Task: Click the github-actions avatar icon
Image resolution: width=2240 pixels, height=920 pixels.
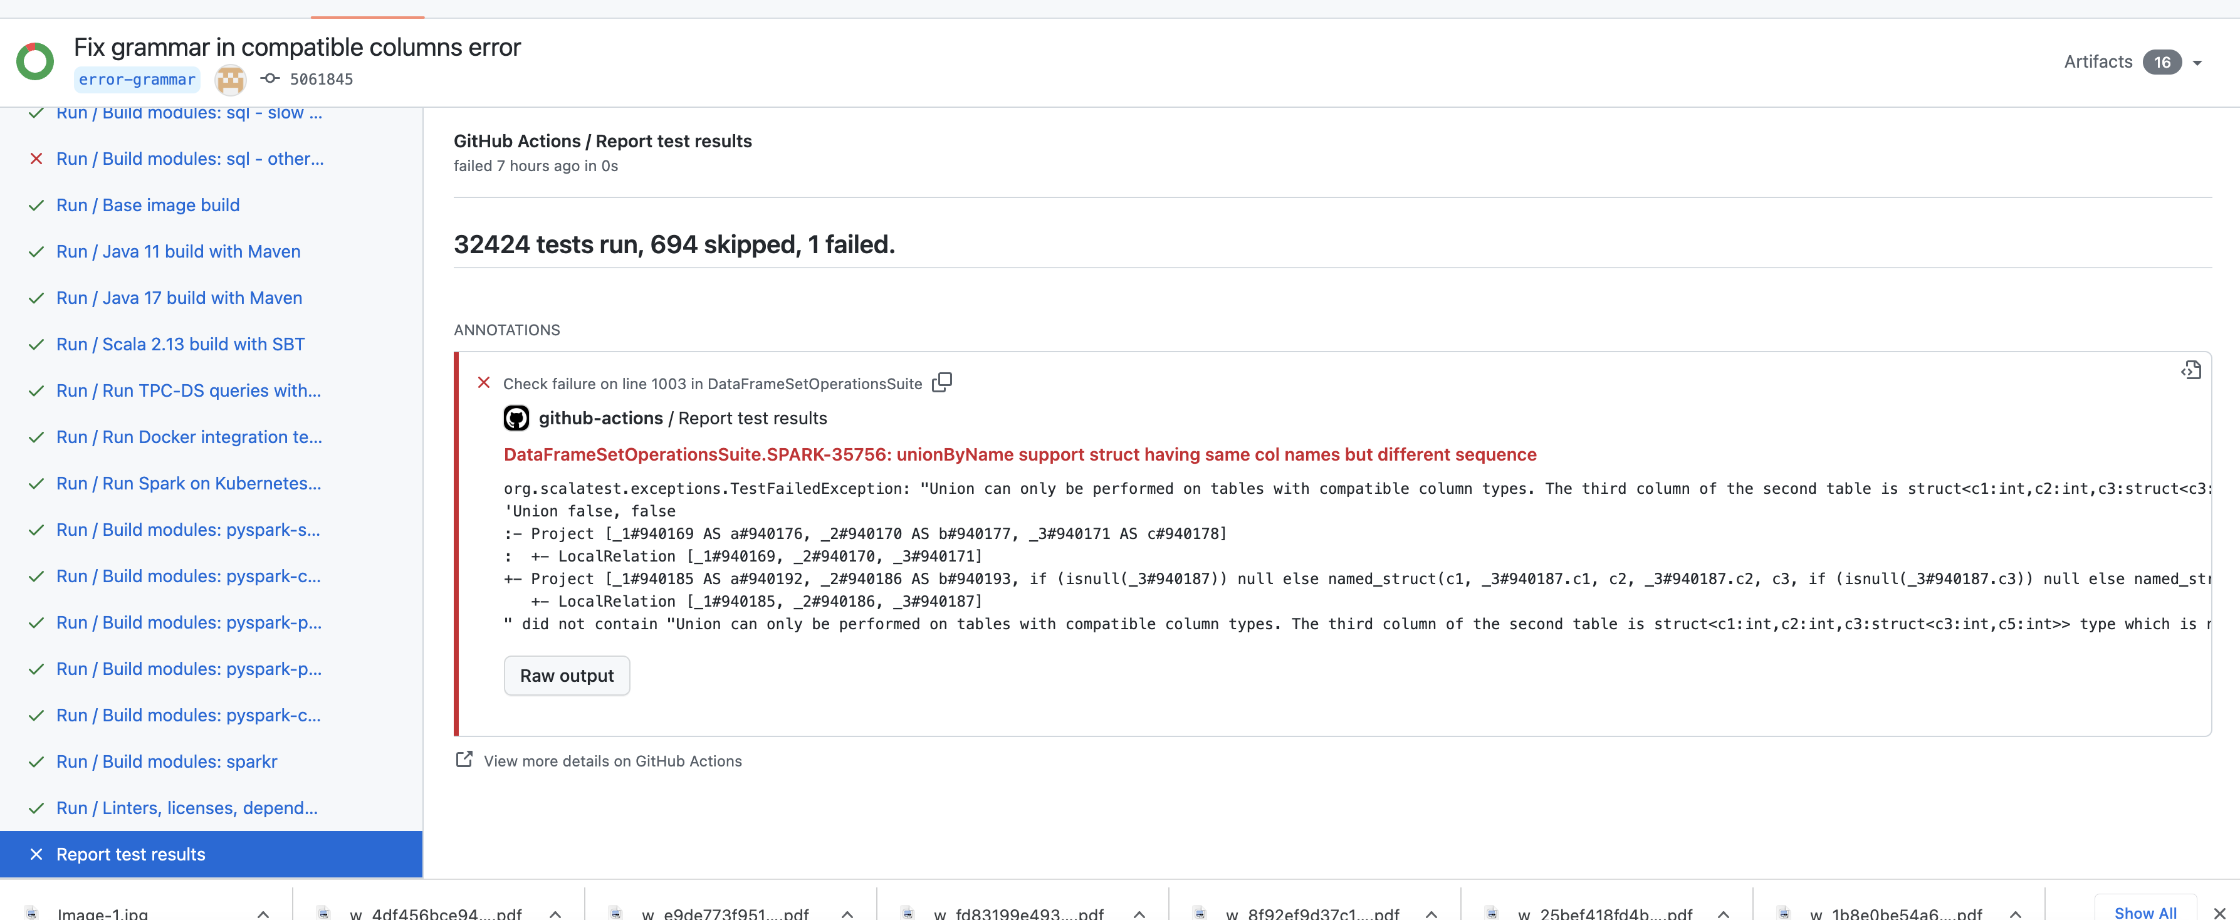Action: click(x=516, y=418)
